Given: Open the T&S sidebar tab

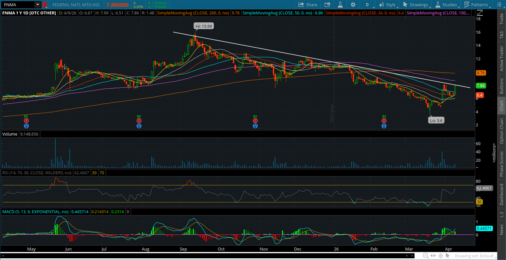Looking at the screenshot, I should pos(501,36).
